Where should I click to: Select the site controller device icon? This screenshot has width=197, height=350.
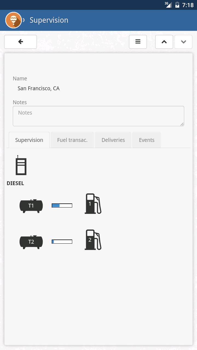(x=21, y=165)
